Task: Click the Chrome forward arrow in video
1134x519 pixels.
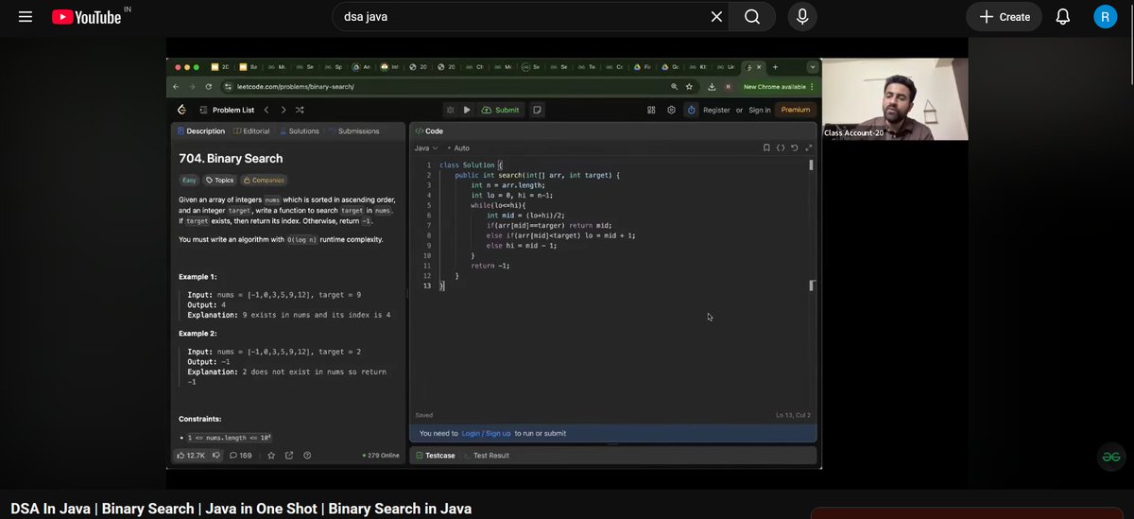Action: click(x=191, y=87)
